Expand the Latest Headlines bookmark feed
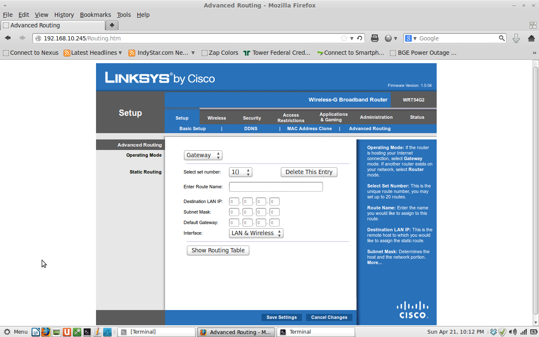 pyautogui.click(x=120, y=53)
